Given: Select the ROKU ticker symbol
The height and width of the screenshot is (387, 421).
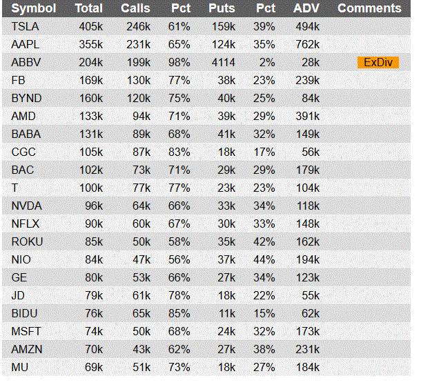Looking at the screenshot, I should point(27,242).
